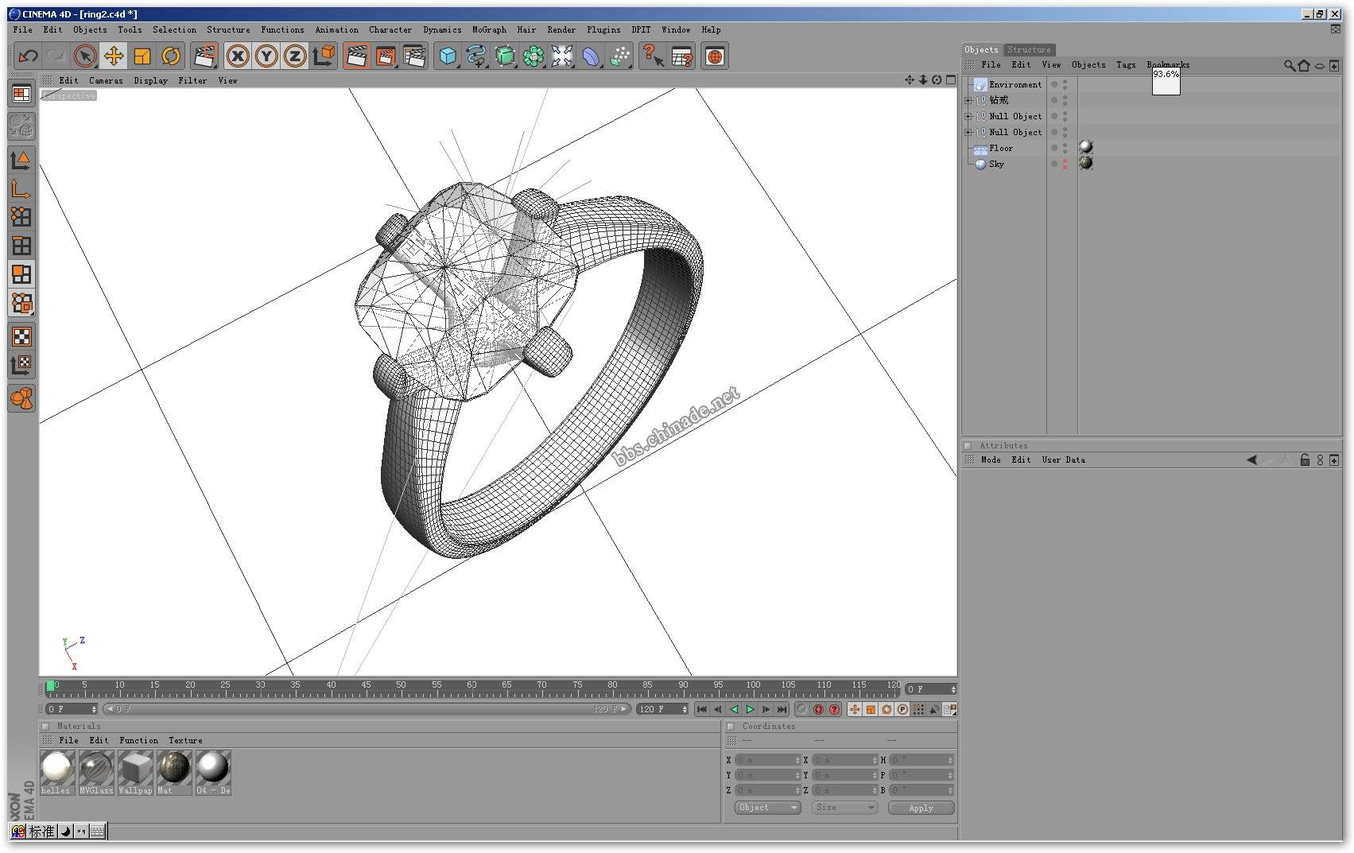1354x853 pixels.
Task: Click the Undo arrow icon
Action: click(29, 56)
